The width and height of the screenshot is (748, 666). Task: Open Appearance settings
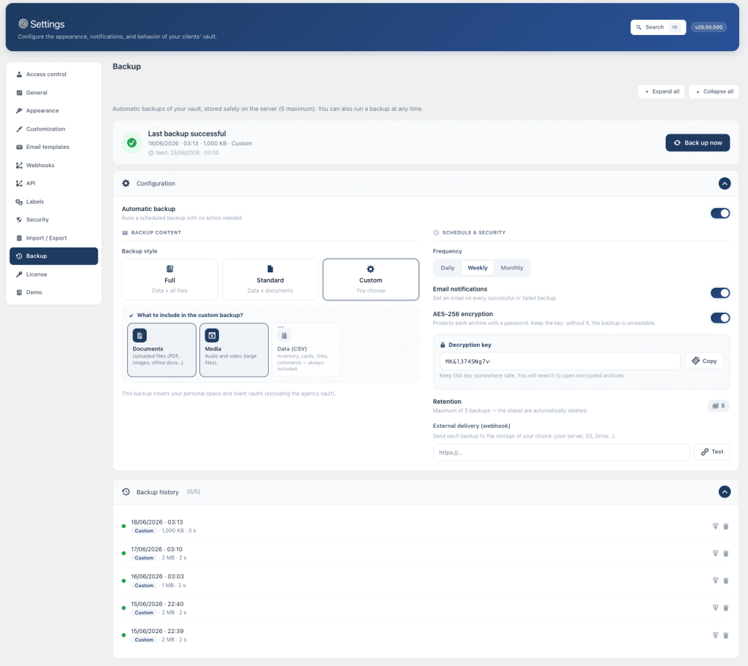(54, 111)
